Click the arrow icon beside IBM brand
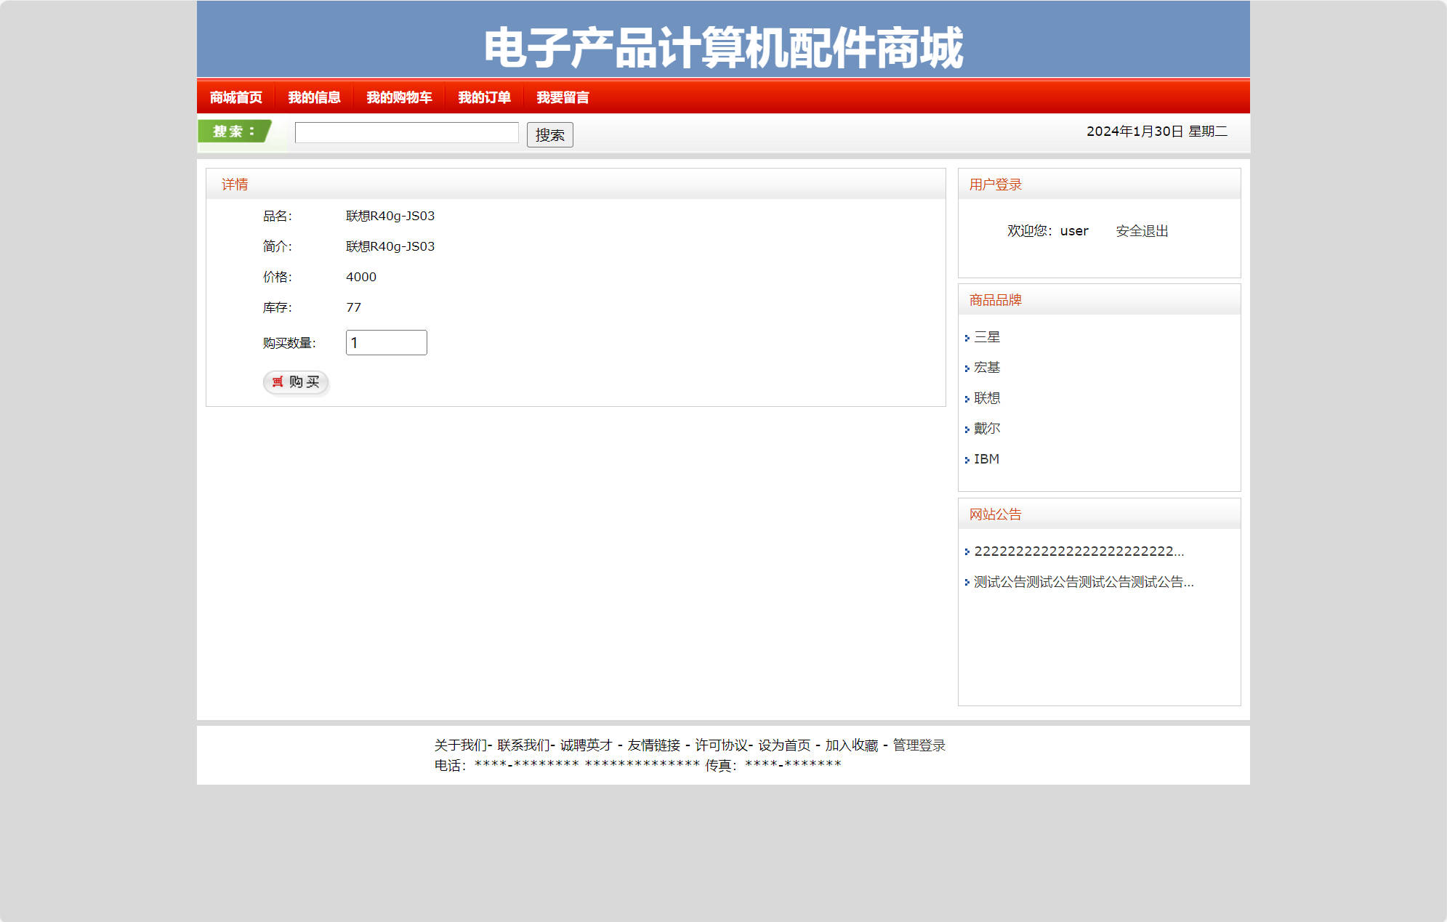The width and height of the screenshot is (1447, 922). [967, 459]
